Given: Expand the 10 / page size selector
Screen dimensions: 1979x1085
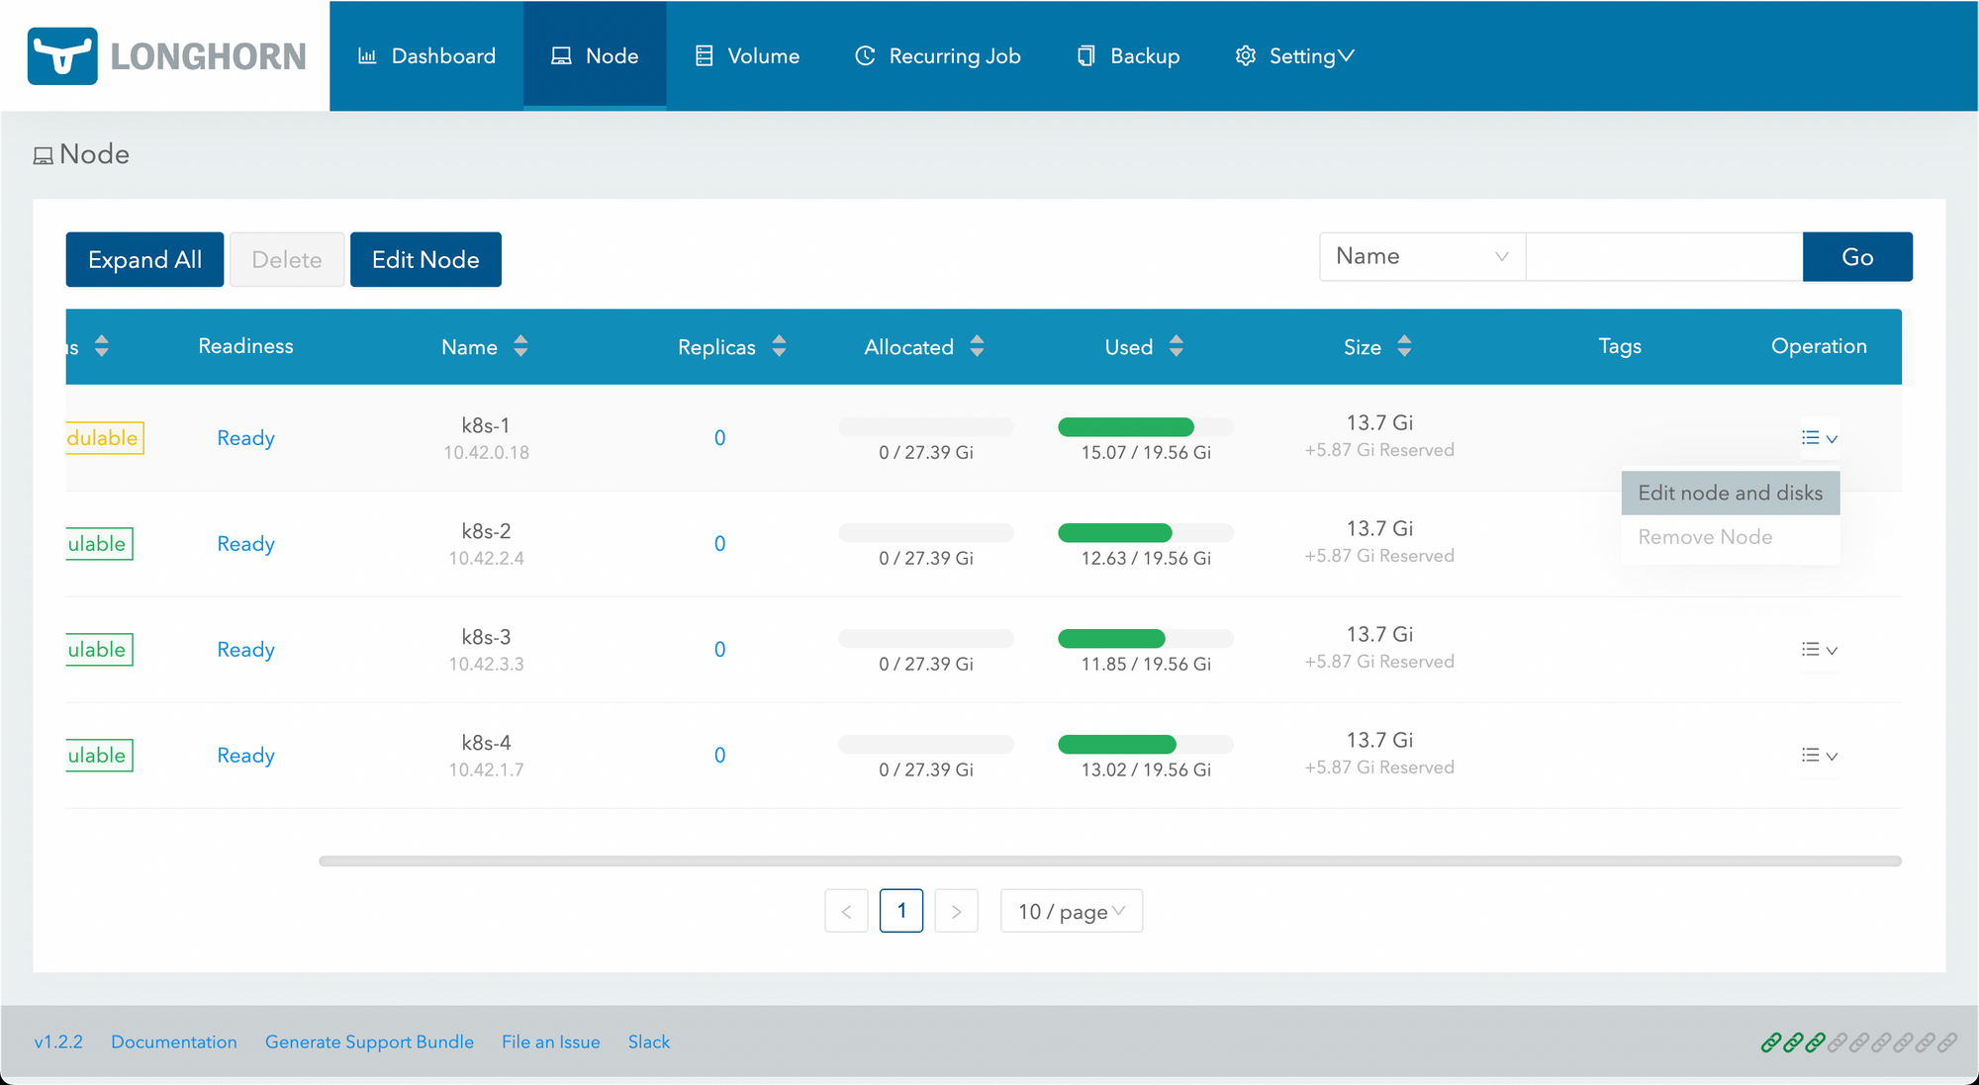Looking at the screenshot, I should 1071,911.
